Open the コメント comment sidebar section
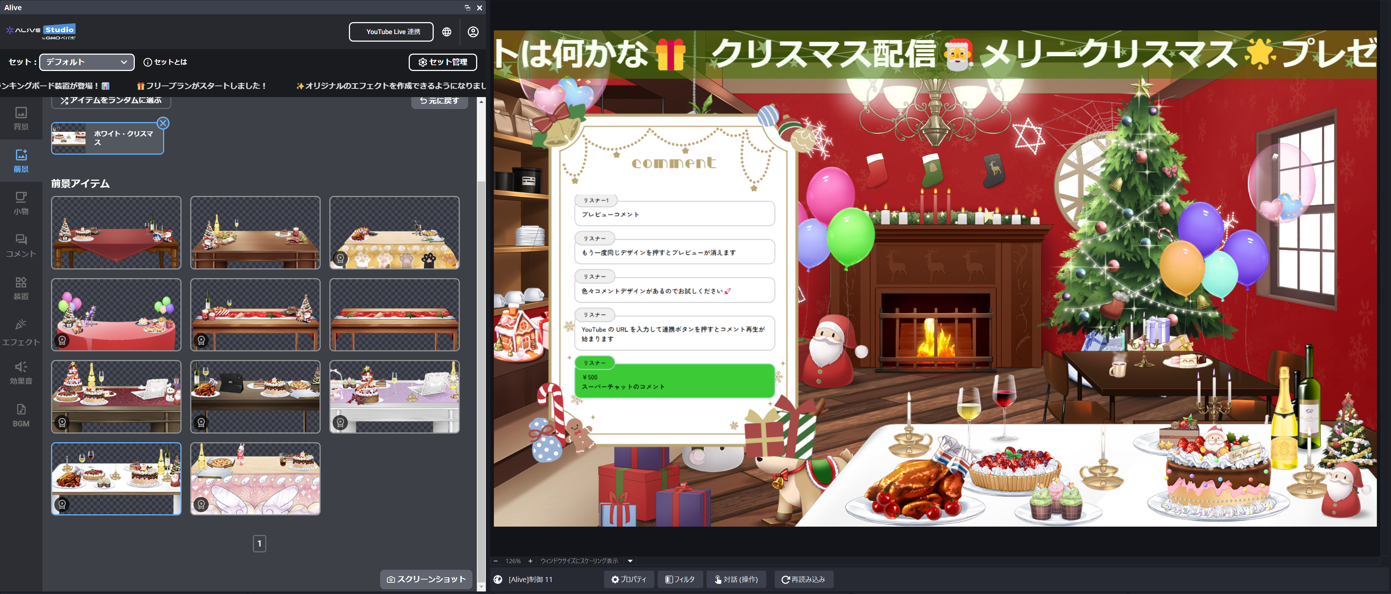Screen dimensions: 1391x594 (x=21, y=246)
